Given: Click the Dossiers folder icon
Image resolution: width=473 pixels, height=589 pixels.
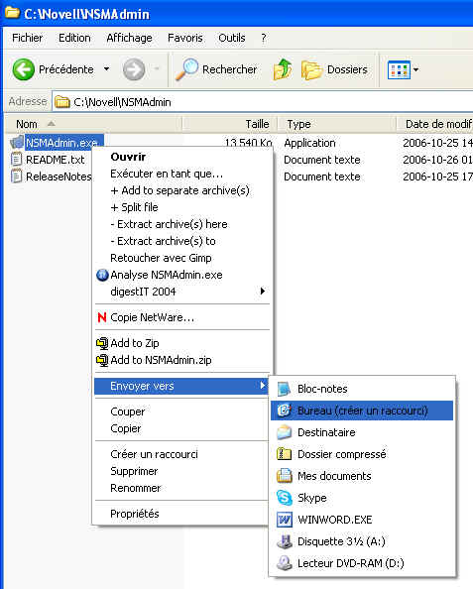Looking at the screenshot, I should (x=311, y=69).
